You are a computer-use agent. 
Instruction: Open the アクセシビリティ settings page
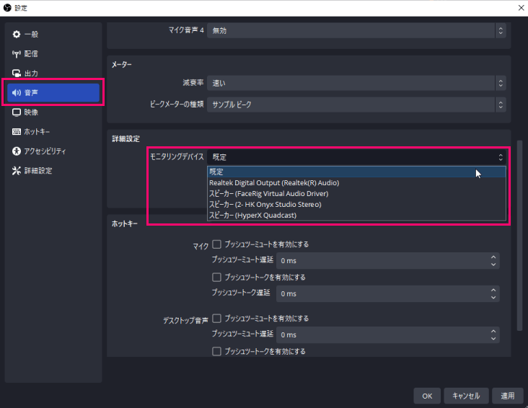click(x=53, y=151)
